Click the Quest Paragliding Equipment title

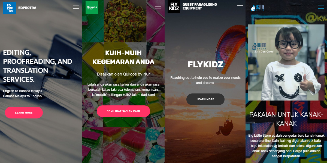pyautogui.click(x=200, y=7)
